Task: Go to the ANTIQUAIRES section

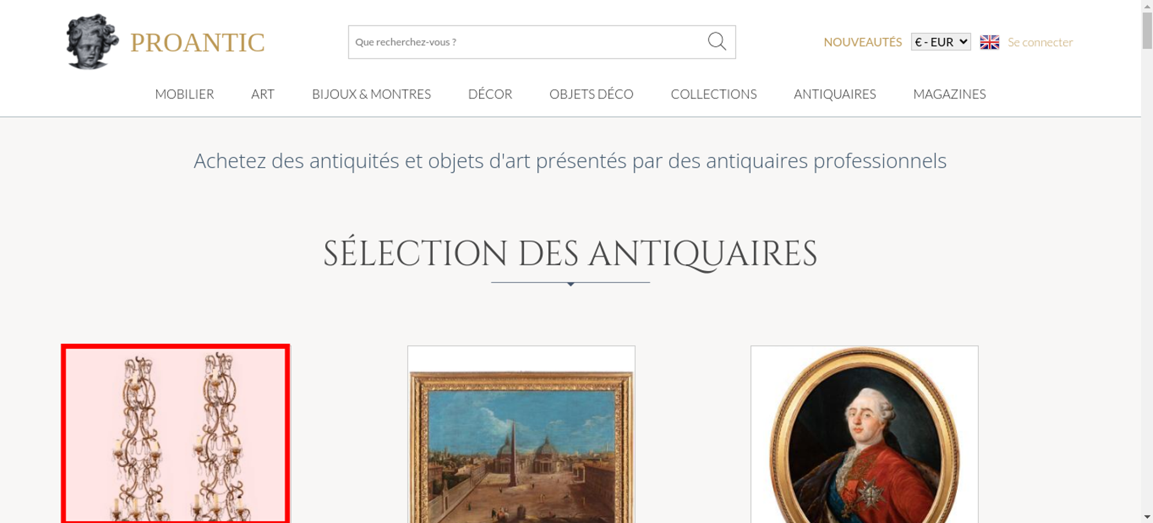Action: [x=835, y=94]
